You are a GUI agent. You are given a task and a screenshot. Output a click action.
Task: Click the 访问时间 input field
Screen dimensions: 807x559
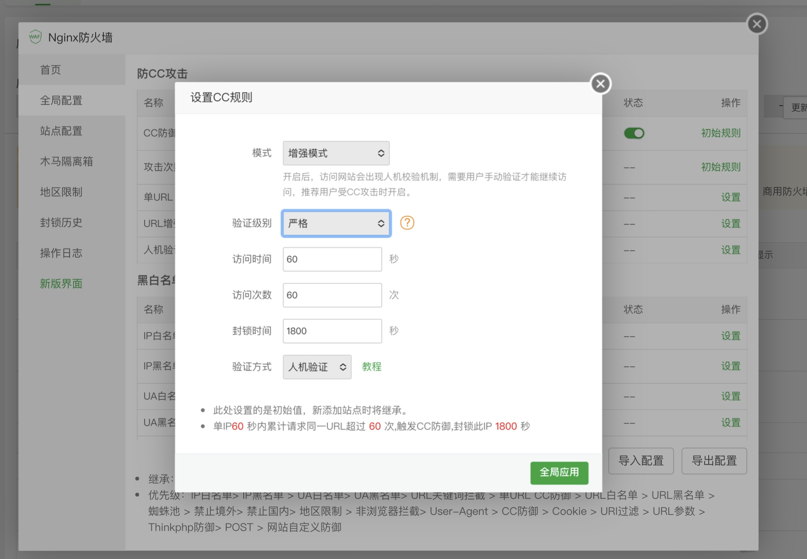[x=332, y=259]
